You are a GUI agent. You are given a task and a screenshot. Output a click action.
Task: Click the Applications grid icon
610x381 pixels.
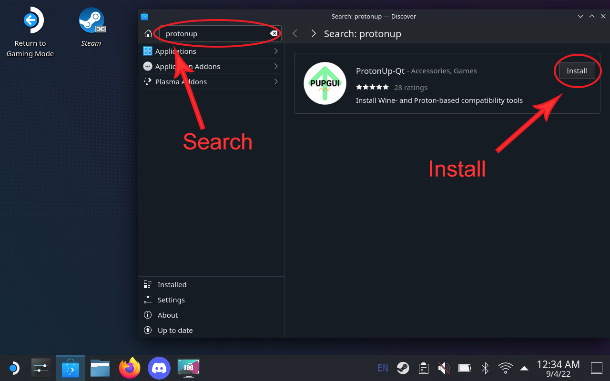point(148,51)
